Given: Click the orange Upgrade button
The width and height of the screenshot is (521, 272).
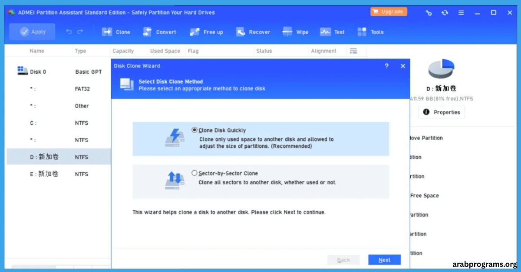Looking at the screenshot, I should point(389,12).
